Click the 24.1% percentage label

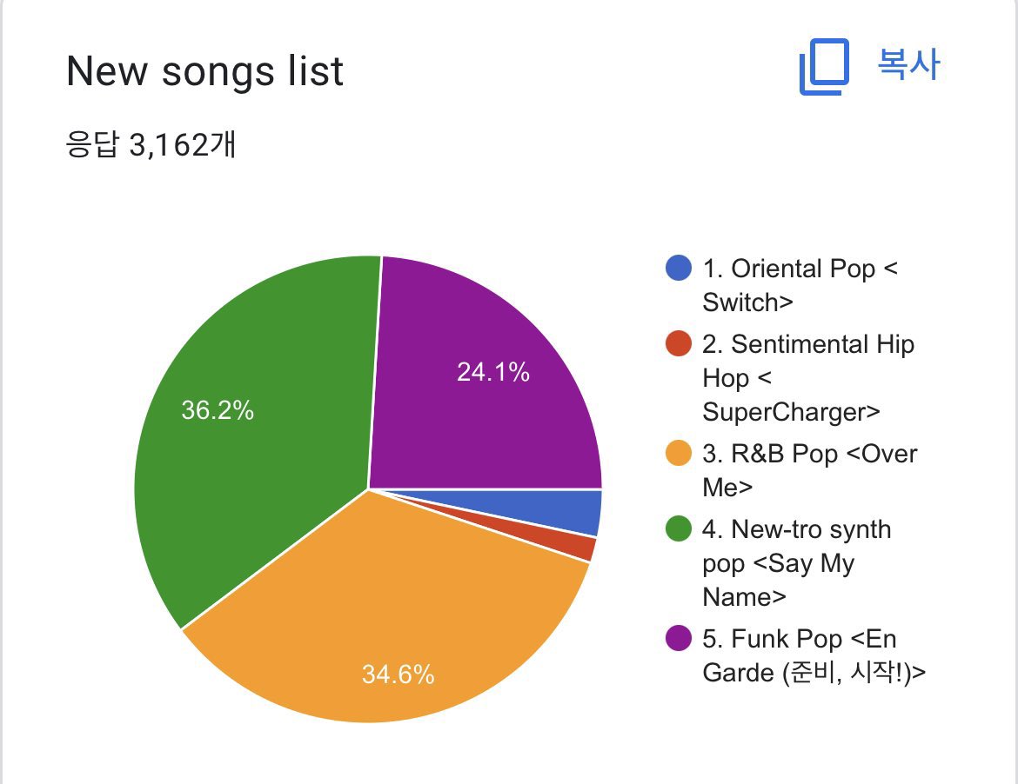pos(492,372)
